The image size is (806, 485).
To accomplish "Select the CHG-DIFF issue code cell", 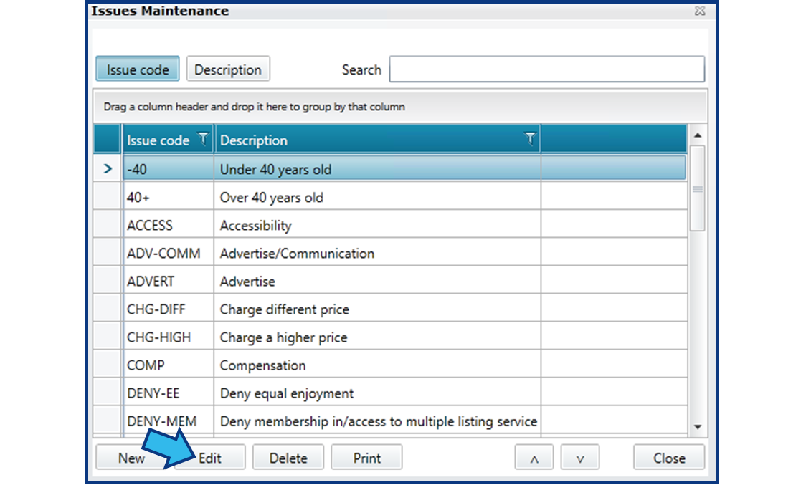I will (168, 309).
